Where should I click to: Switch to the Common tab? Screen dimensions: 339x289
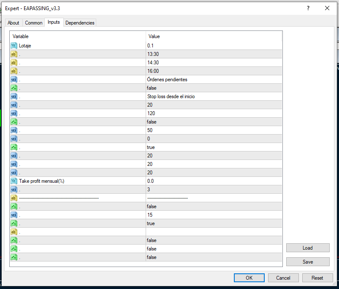click(x=33, y=23)
